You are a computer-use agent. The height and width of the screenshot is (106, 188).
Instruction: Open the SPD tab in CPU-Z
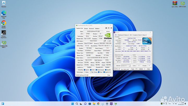click(x=131, y=35)
